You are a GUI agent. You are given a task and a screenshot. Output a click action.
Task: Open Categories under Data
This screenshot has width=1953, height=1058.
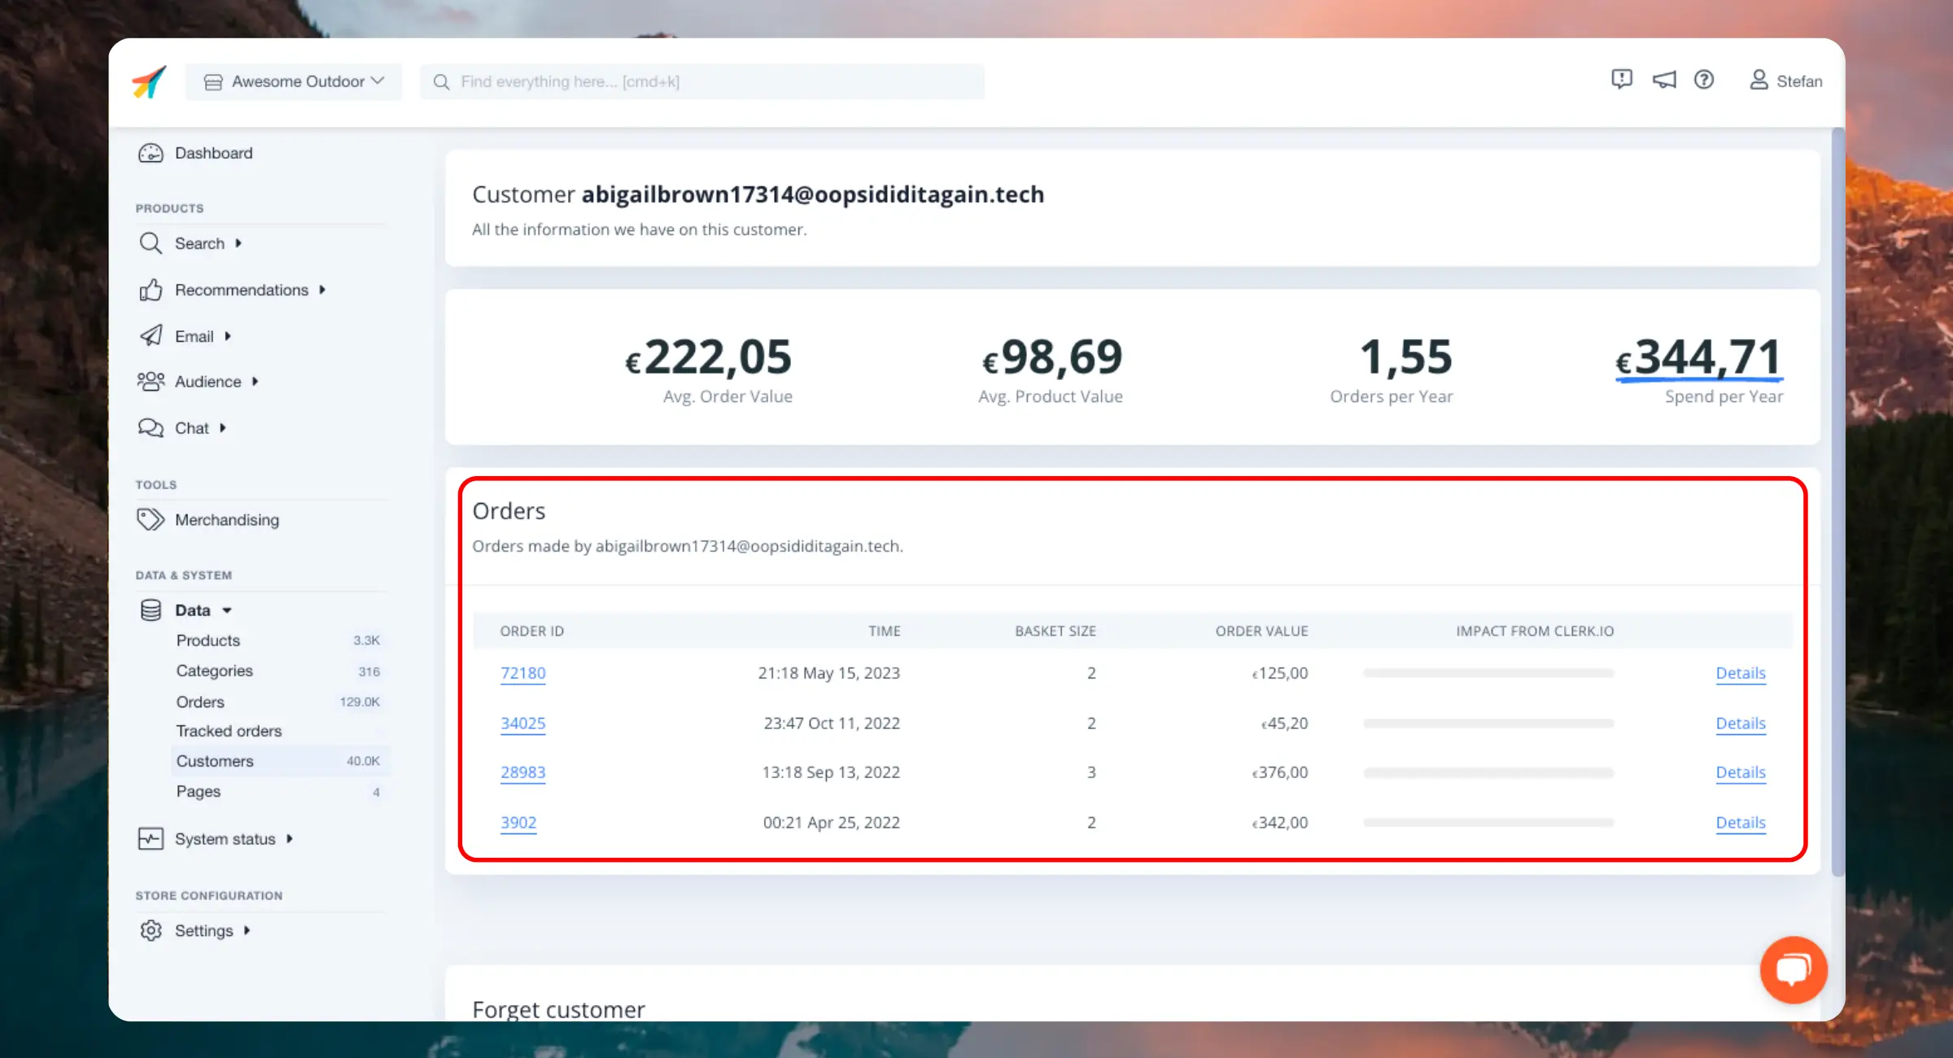click(x=214, y=671)
